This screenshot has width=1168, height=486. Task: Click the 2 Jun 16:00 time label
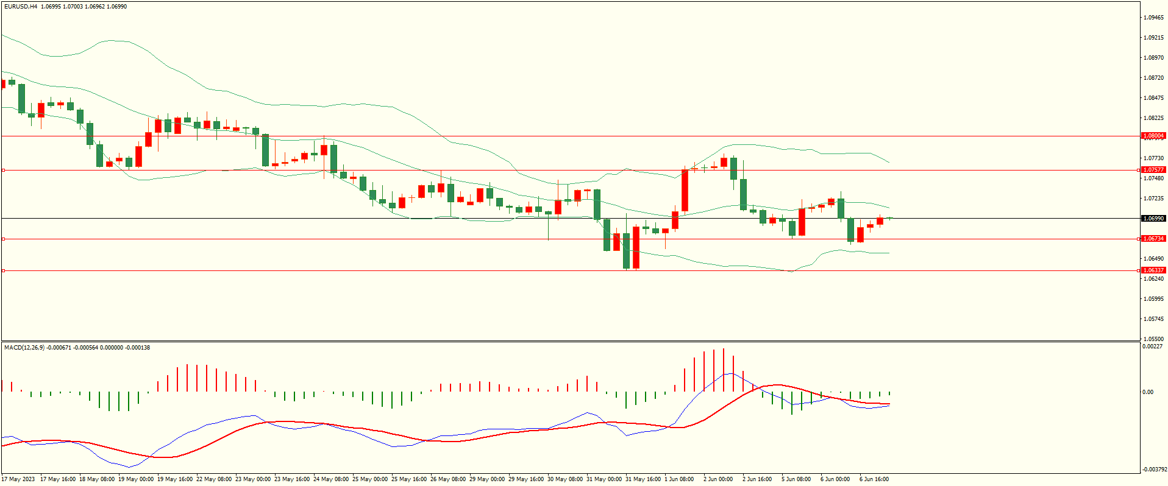pyautogui.click(x=757, y=479)
